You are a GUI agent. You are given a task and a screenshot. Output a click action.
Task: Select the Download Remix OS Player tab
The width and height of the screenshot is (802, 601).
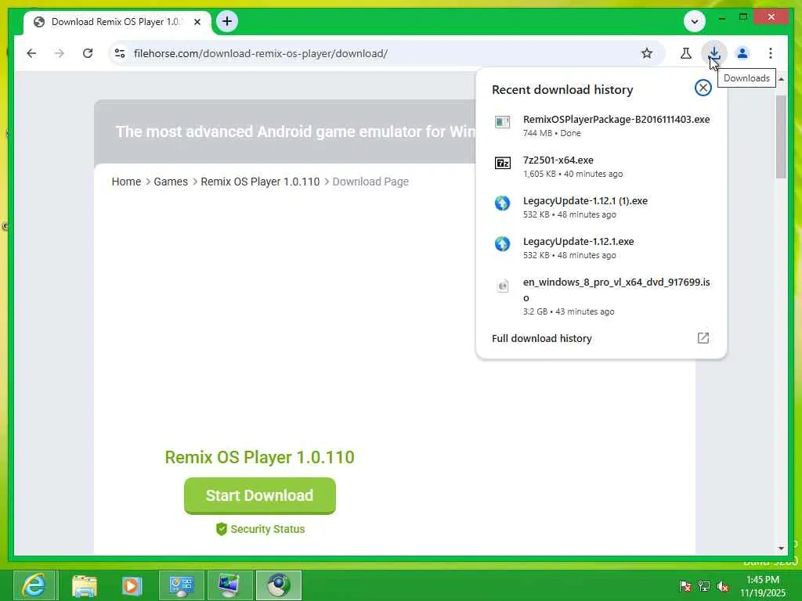[x=117, y=22]
